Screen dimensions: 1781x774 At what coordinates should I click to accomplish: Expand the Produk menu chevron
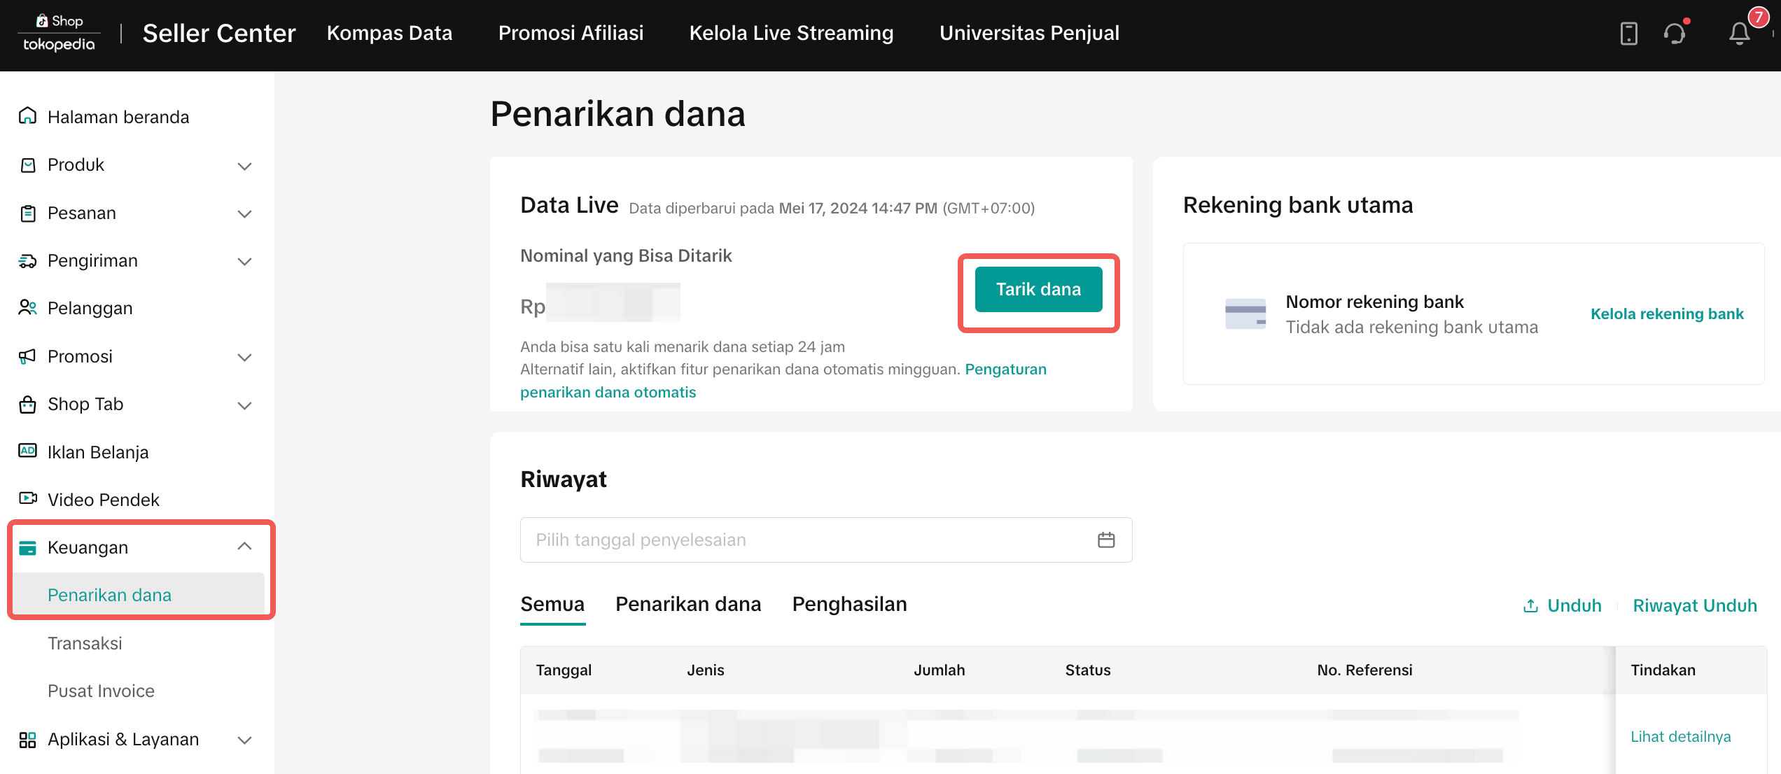click(244, 166)
